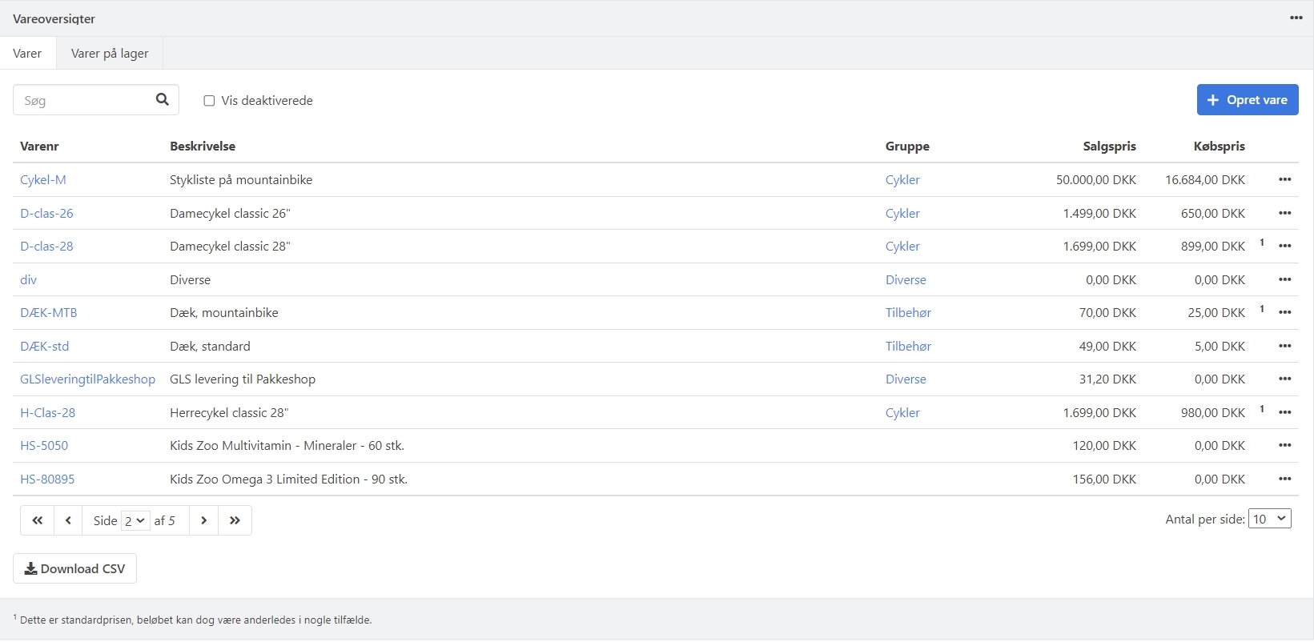Open the Vareoversigter panel options menu
Viewport: 1314px width, 642px height.
(1296, 18)
